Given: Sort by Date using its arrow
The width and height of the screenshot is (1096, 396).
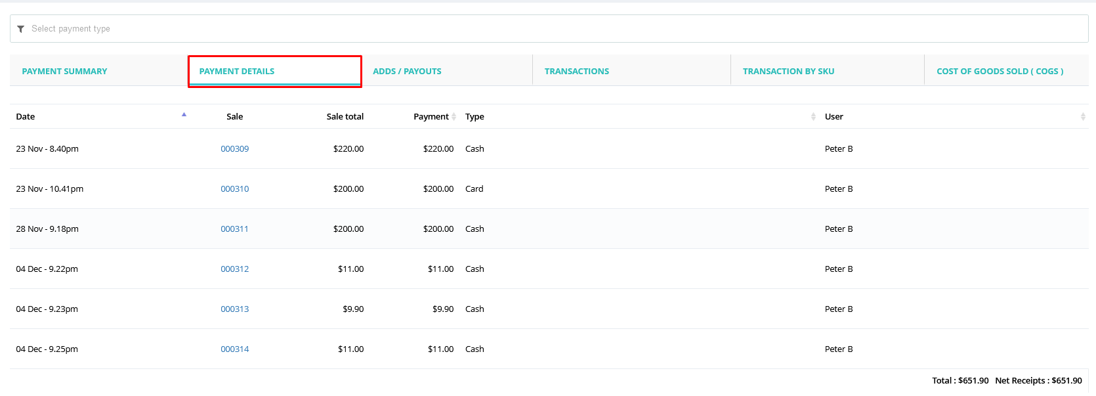Looking at the screenshot, I should pos(184,114).
